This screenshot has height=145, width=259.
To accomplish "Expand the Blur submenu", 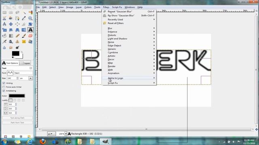I will coord(129,28).
